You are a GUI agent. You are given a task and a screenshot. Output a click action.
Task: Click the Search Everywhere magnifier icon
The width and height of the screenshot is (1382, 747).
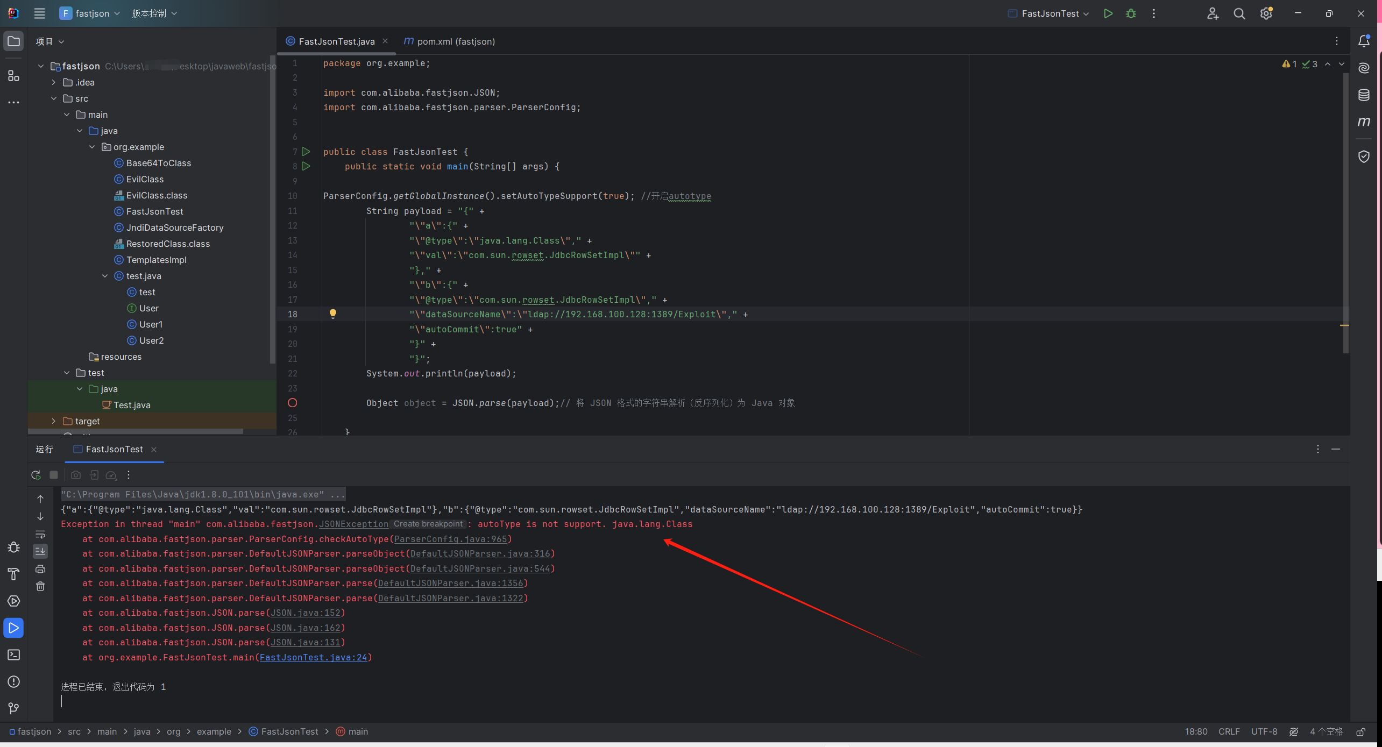[x=1239, y=13]
